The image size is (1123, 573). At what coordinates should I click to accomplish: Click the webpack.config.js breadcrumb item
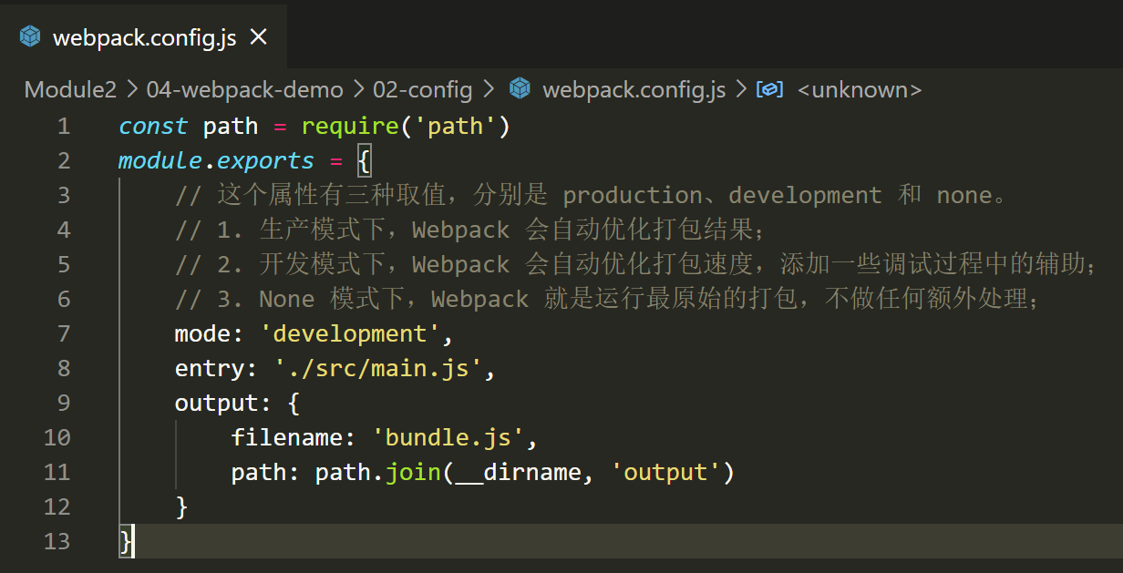click(634, 89)
